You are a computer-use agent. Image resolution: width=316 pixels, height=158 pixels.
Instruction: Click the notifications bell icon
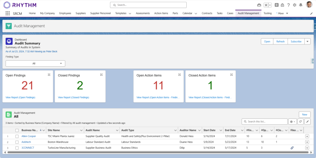(x=301, y=5)
